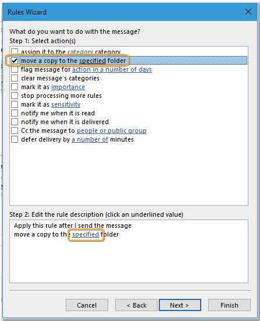Go back with the Back button
The width and height of the screenshot is (260, 321).
pos(136,305)
